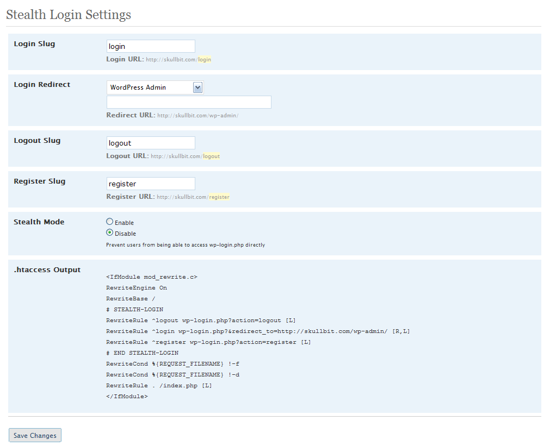556x446 pixels.
Task: Click the .htaccess Output label
Action: click(47, 270)
